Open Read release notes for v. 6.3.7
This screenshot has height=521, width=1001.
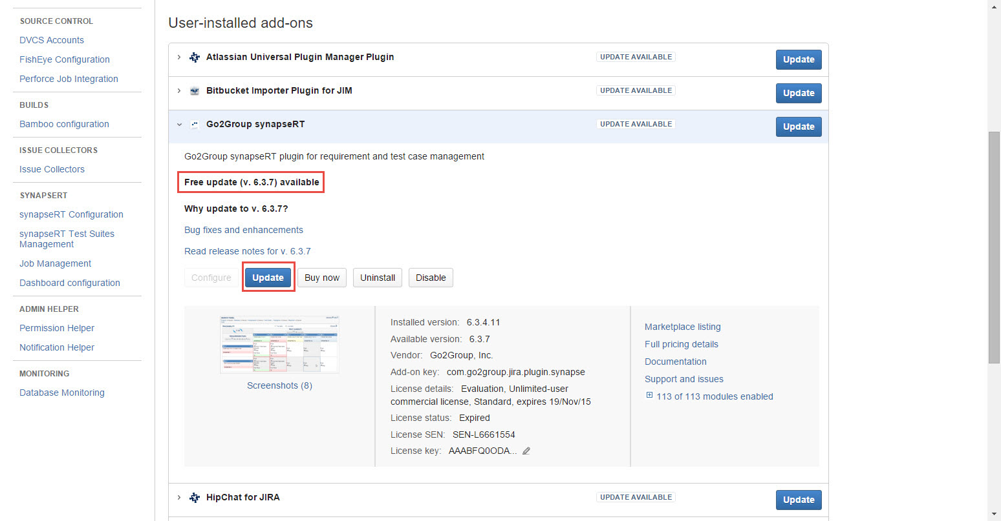[x=248, y=251]
